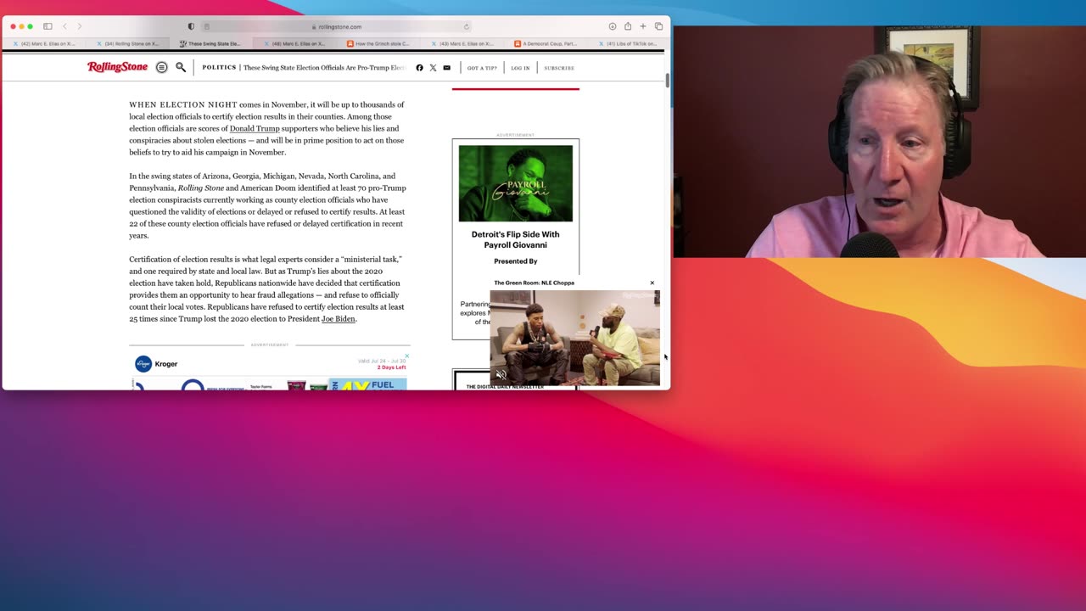This screenshot has height=611, width=1086.
Task: Select the 'These Swing State Ele...' tab
Action: click(x=210, y=43)
